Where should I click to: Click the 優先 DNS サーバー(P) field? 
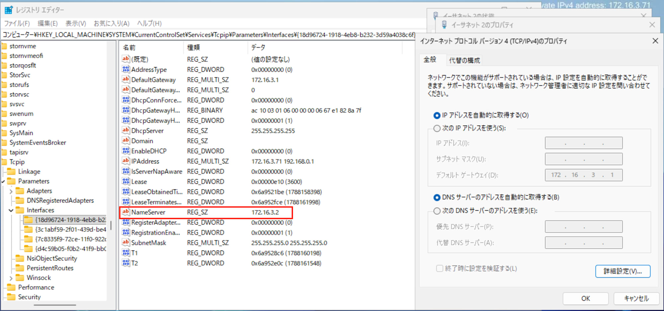coord(584,227)
